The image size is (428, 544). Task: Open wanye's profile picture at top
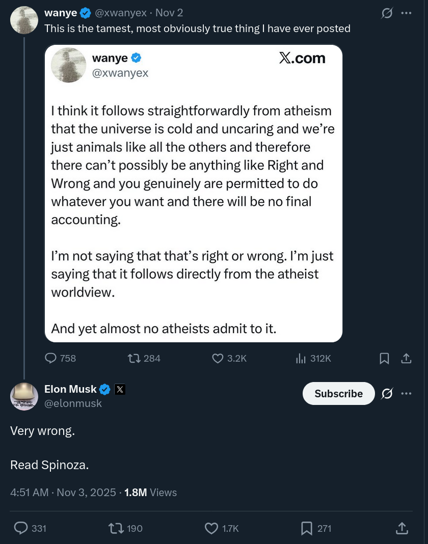24,20
